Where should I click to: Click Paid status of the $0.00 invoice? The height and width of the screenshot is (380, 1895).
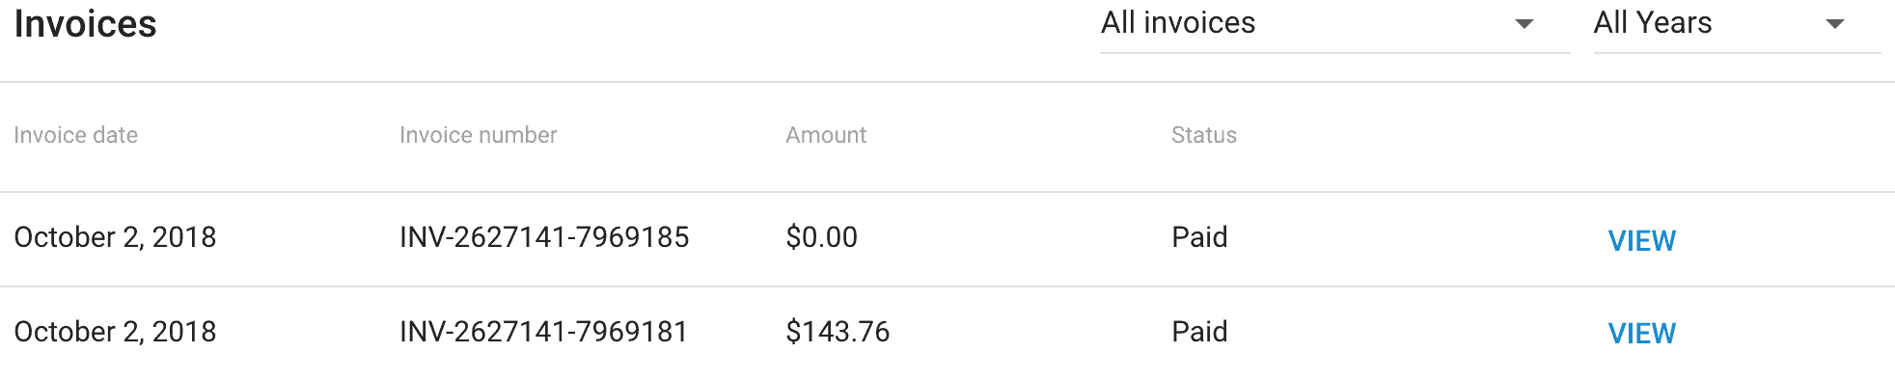1199,237
